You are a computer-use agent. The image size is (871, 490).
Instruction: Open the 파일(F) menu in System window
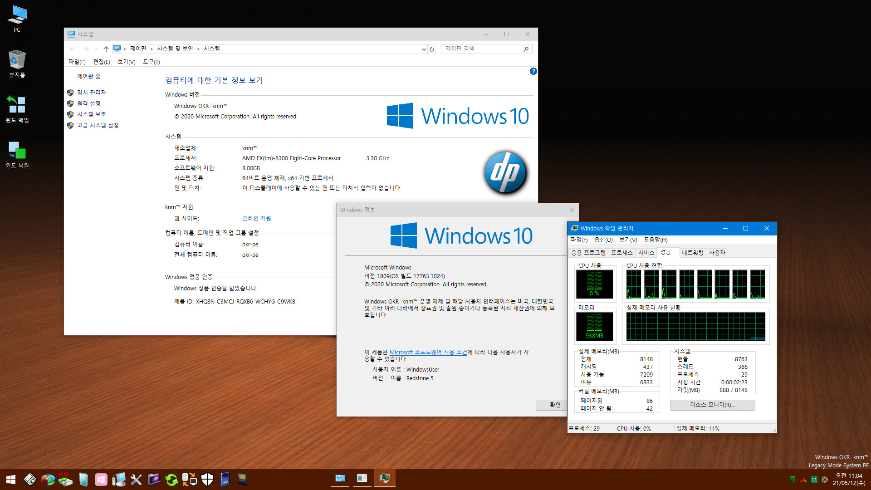[77, 62]
